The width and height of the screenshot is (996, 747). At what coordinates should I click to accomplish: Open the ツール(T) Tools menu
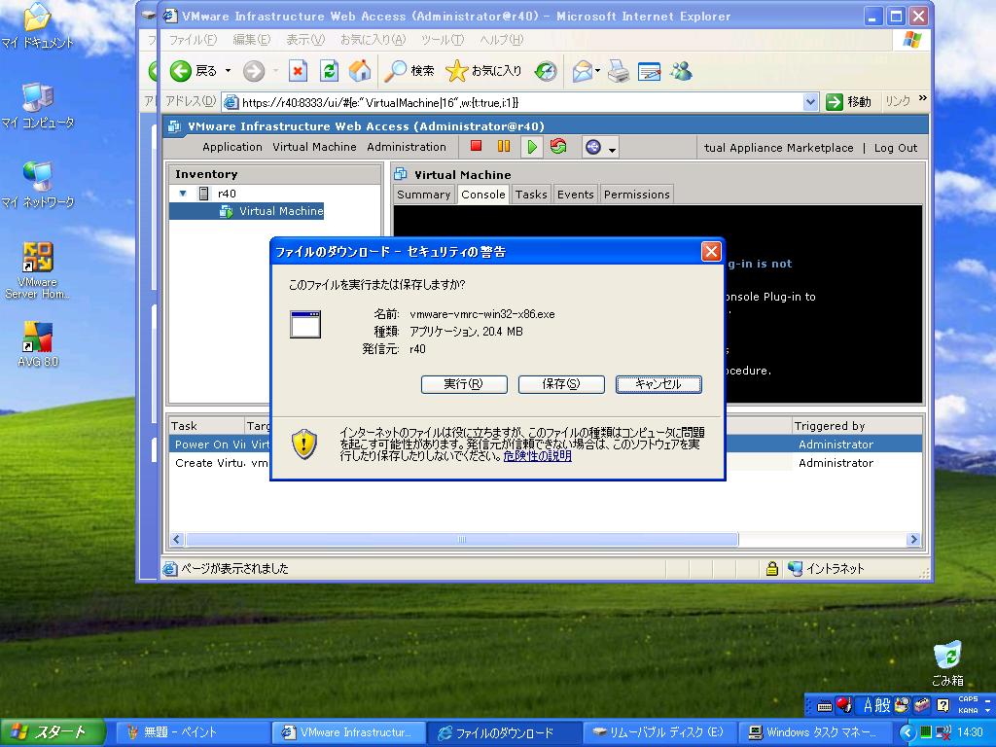(443, 40)
